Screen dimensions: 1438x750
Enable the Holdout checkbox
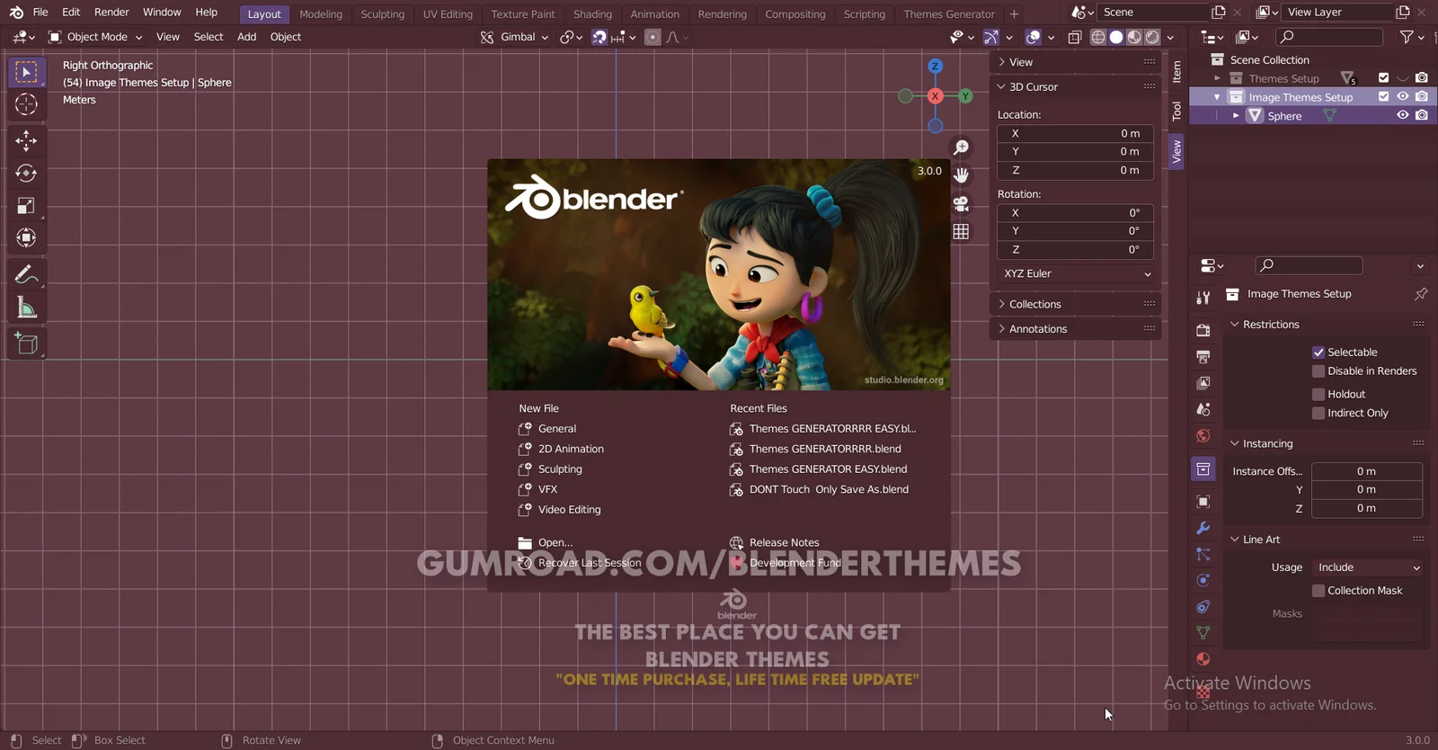1318,395
